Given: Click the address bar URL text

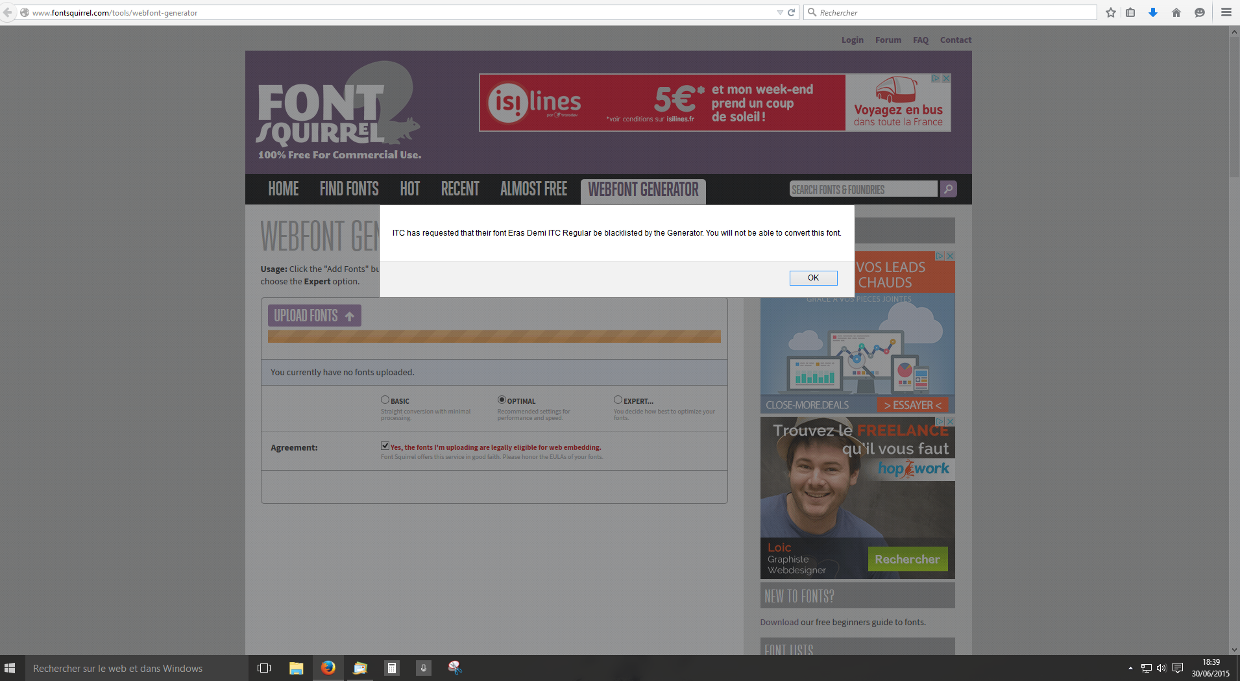Looking at the screenshot, I should coord(115,12).
